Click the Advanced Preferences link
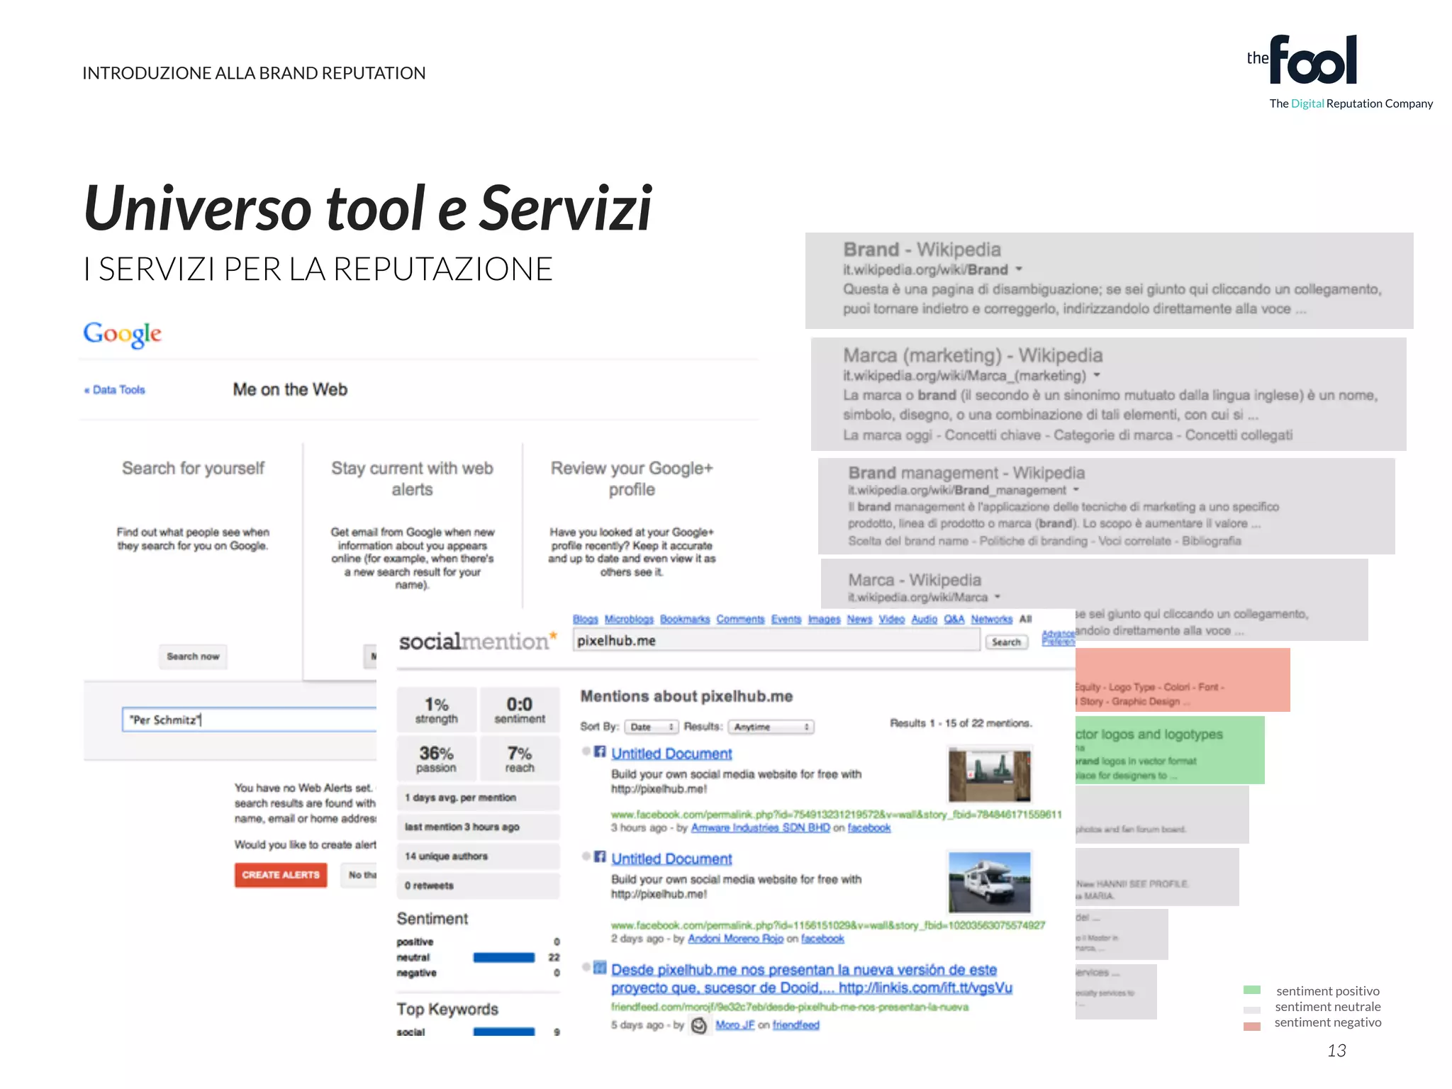The height and width of the screenshot is (1089, 1452). (1058, 637)
